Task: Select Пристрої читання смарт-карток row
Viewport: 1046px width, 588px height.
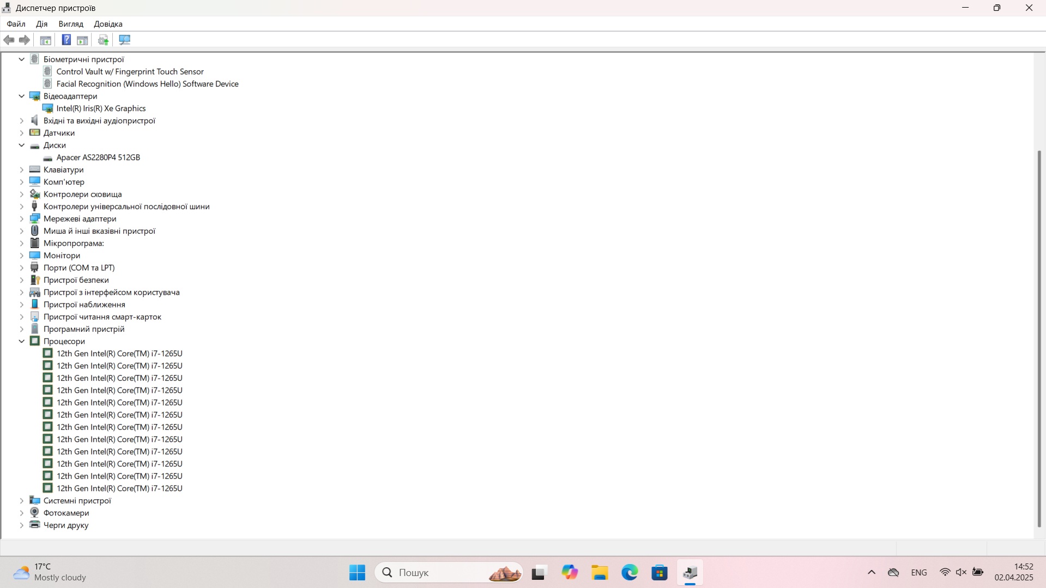Action: [x=102, y=317]
